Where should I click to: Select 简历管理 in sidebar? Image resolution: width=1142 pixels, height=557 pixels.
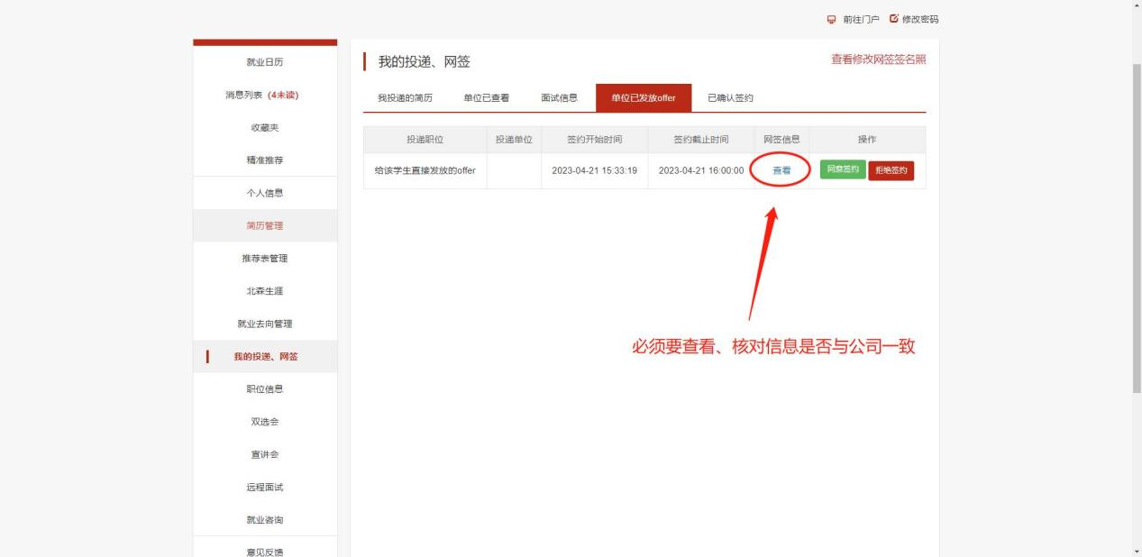click(265, 225)
